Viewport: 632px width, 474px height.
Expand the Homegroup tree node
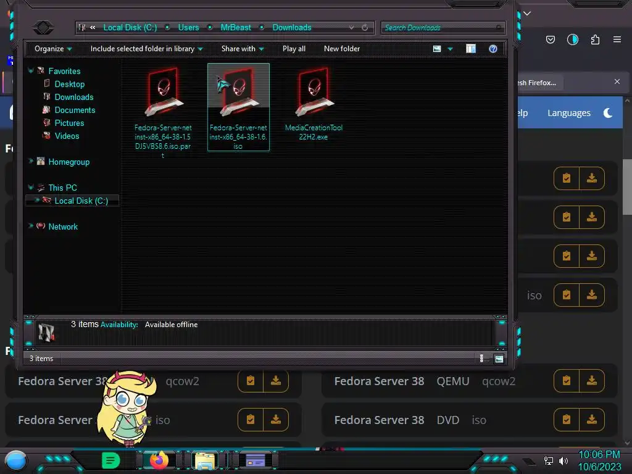coord(31,161)
